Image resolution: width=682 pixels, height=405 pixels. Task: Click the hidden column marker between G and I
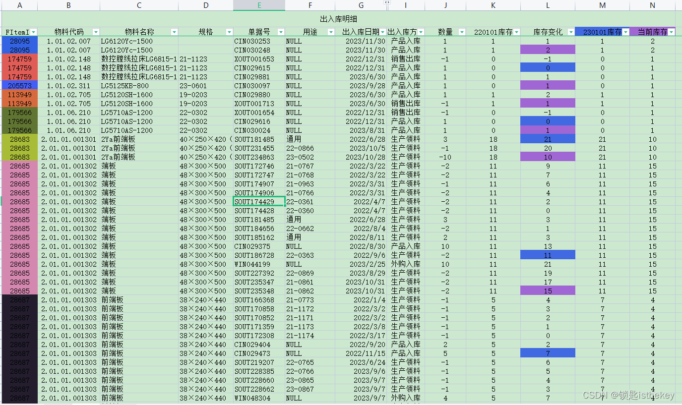click(387, 2)
